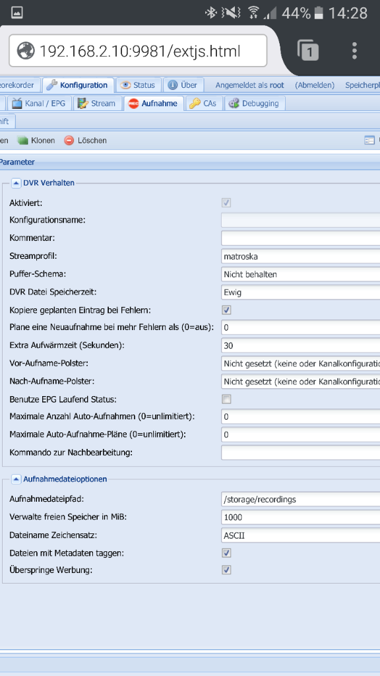Image resolution: width=380 pixels, height=676 pixels.
Task: Collapse the DVR Verhalten section
Action: pos(16,183)
